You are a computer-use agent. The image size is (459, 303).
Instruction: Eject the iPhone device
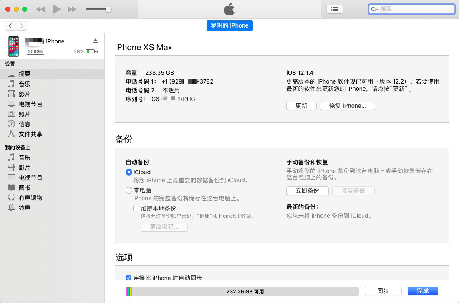[96, 41]
